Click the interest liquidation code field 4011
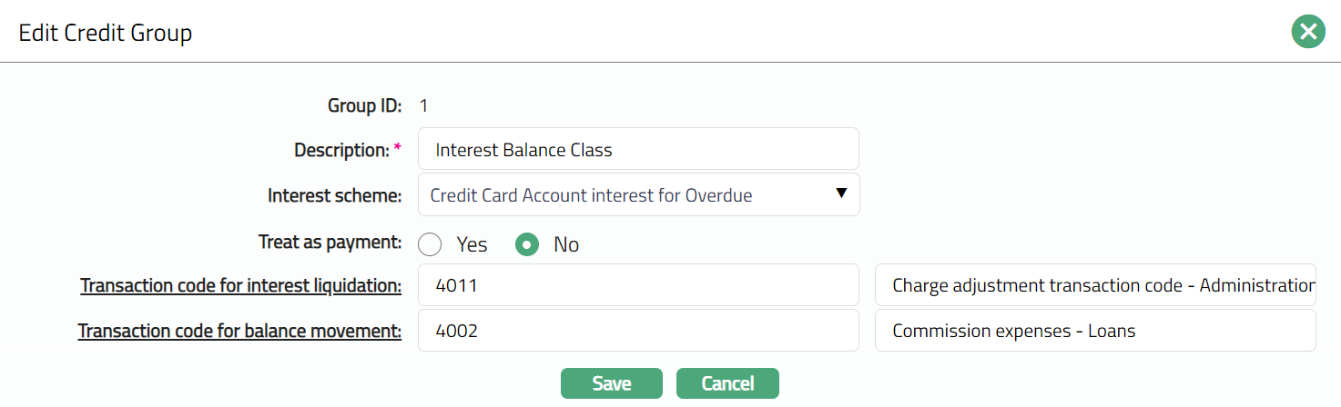1341x407 pixels. [x=637, y=286]
